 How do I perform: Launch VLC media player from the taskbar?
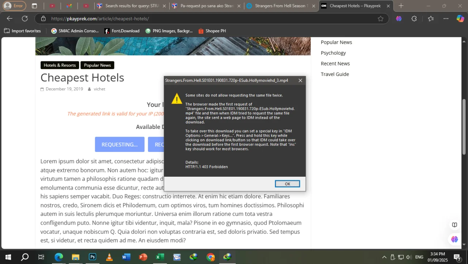[109, 257]
